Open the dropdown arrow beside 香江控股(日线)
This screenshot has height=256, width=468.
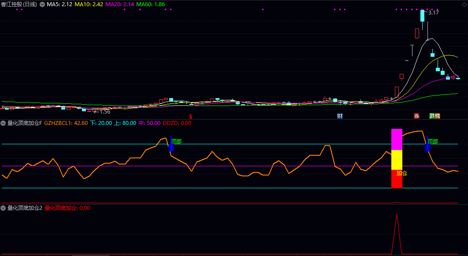click(x=42, y=4)
